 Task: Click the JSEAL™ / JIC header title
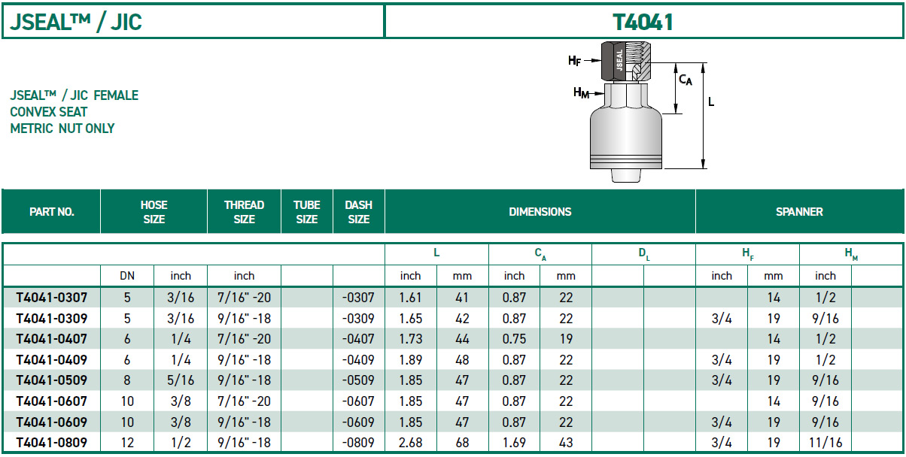coord(76,22)
